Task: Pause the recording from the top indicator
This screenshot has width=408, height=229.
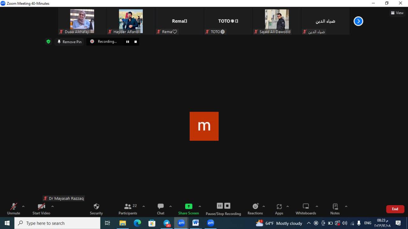Action: pos(127,41)
